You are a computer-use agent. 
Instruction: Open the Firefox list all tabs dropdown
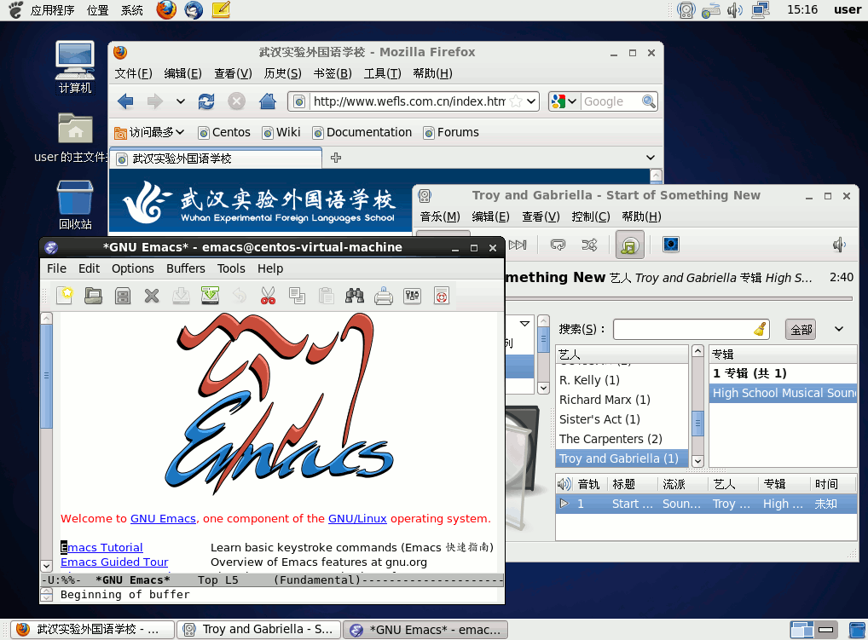tap(651, 158)
